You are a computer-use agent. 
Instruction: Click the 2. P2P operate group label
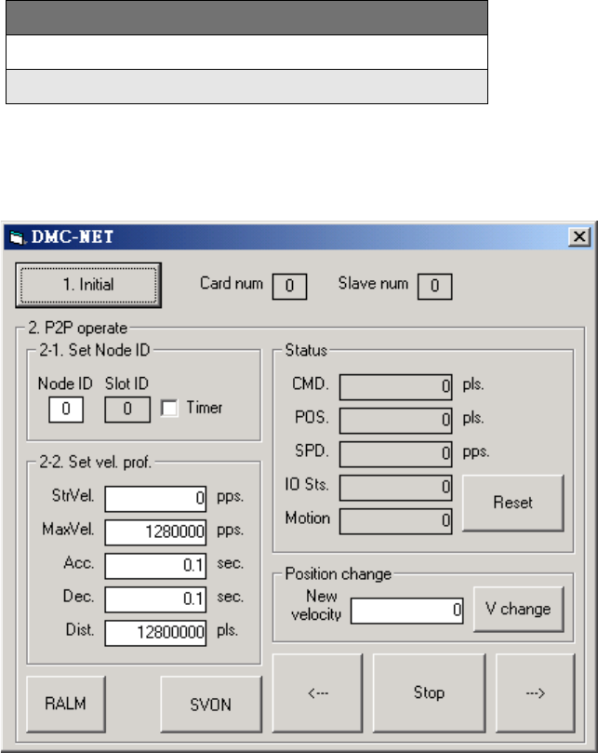(x=78, y=328)
